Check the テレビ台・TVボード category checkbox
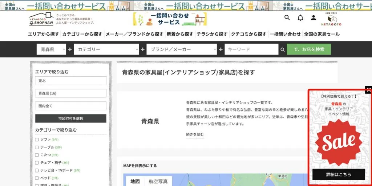Image resolution: width=372 pixels, height=186 pixels. click(37, 170)
